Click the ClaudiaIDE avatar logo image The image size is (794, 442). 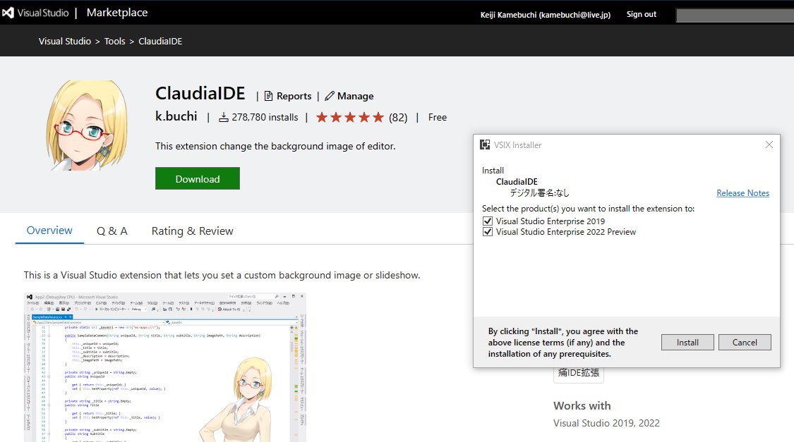pos(87,125)
